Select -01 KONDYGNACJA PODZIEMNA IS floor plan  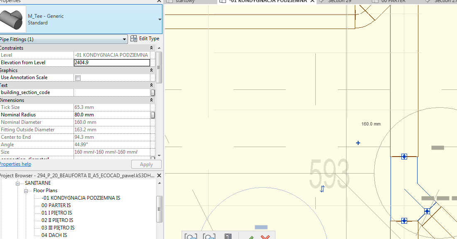[81, 198]
